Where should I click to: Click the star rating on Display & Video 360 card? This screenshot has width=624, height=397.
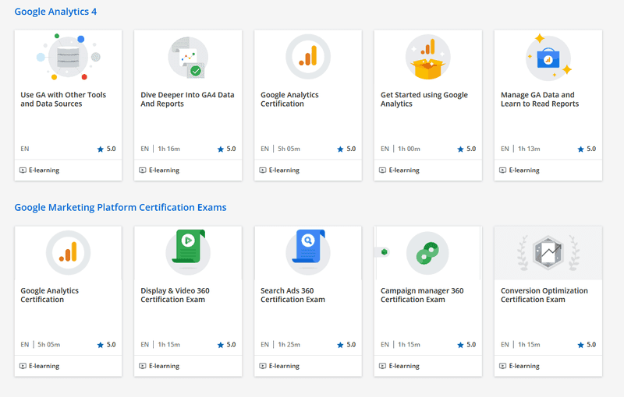pyautogui.click(x=226, y=345)
